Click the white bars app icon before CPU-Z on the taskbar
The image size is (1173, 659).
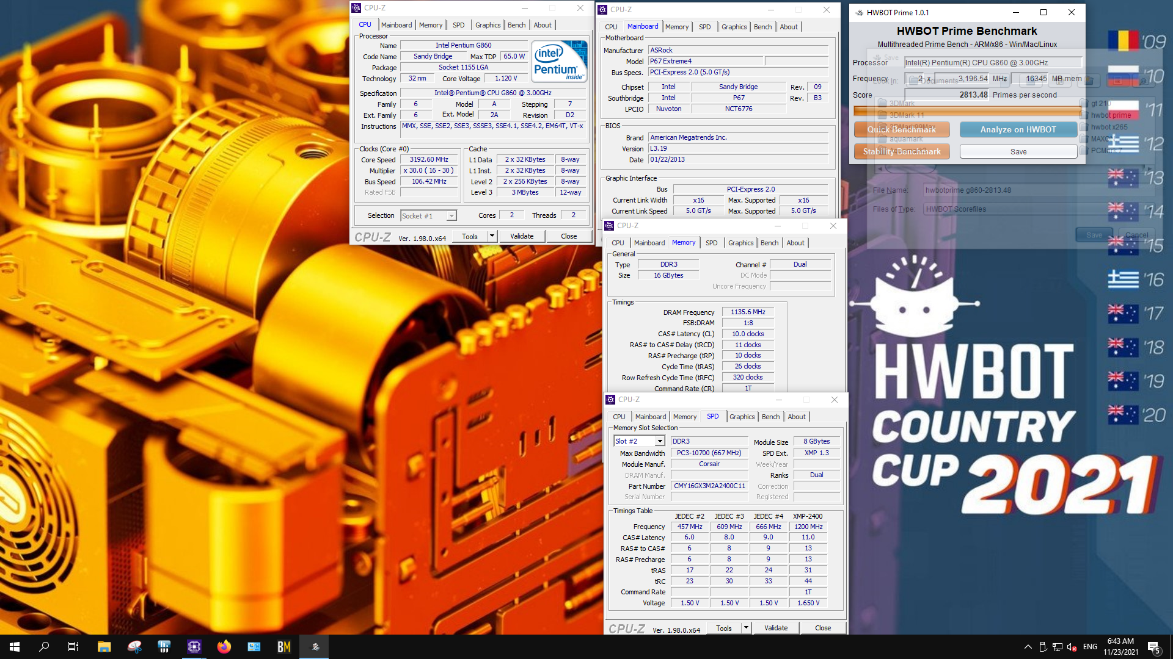coord(164,647)
